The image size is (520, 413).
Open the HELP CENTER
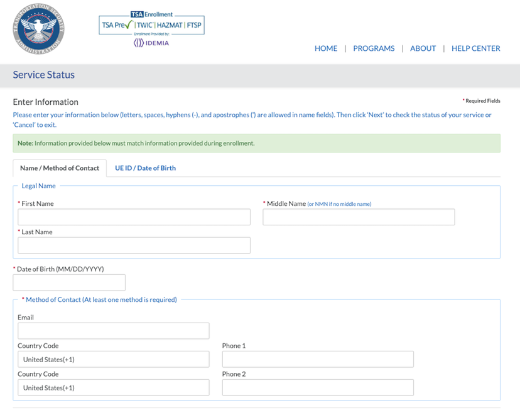pyautogui.click(x=475, y=48)
